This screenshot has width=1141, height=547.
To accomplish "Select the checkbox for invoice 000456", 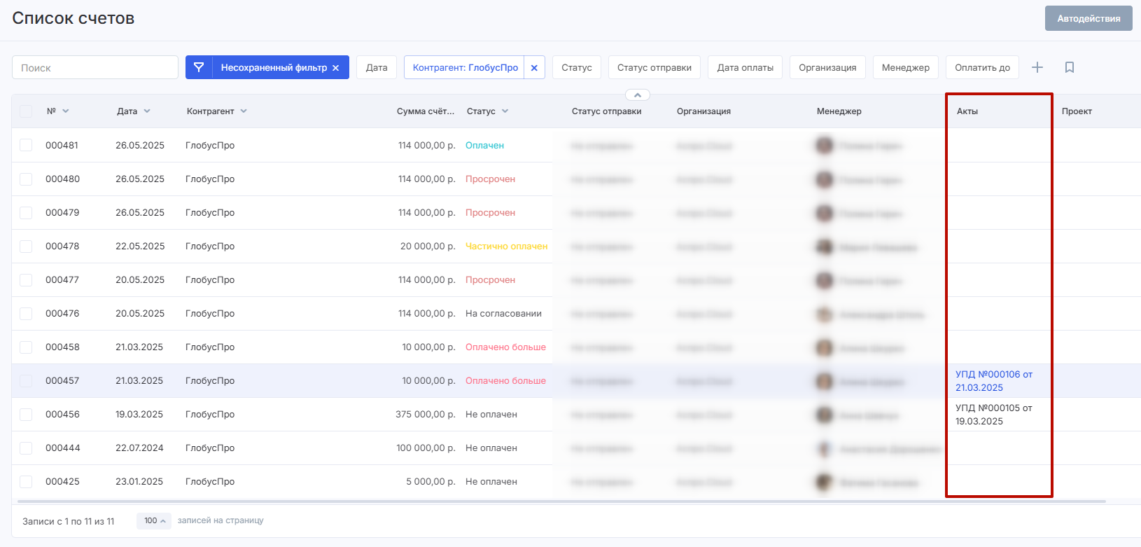I will [x=26, y=414].
